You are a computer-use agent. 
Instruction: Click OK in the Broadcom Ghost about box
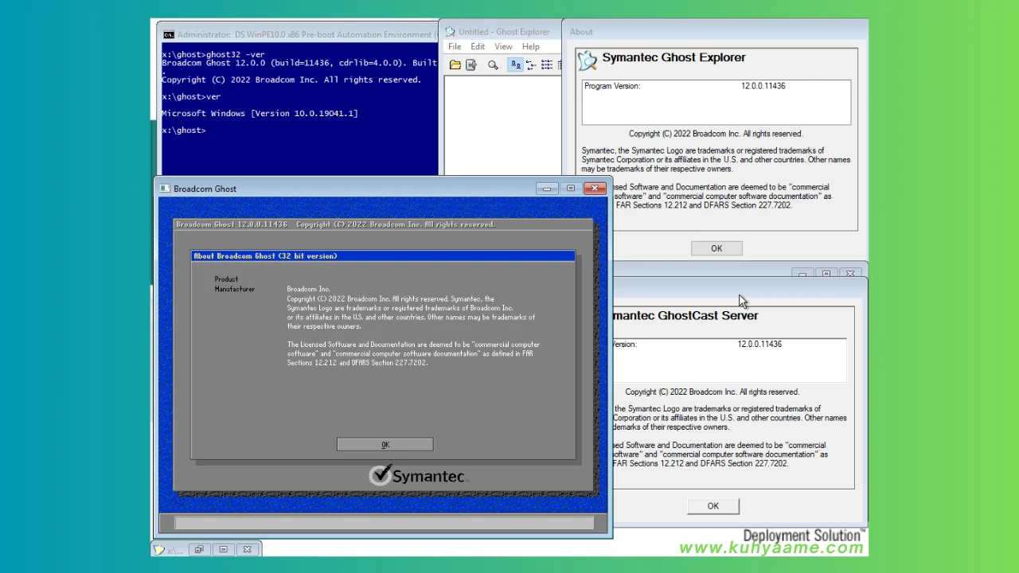(385, 444)
